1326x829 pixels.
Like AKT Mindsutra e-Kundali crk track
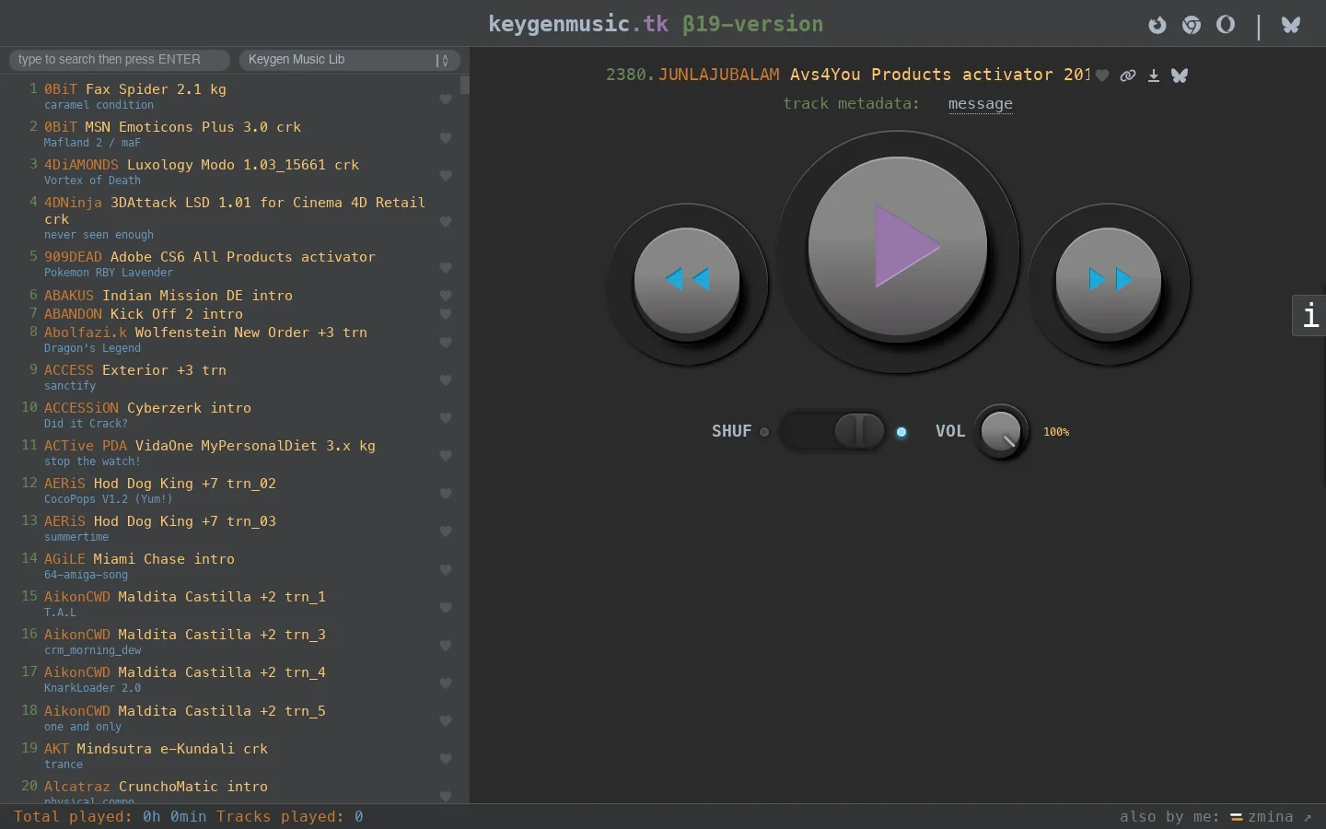[446, 759]
